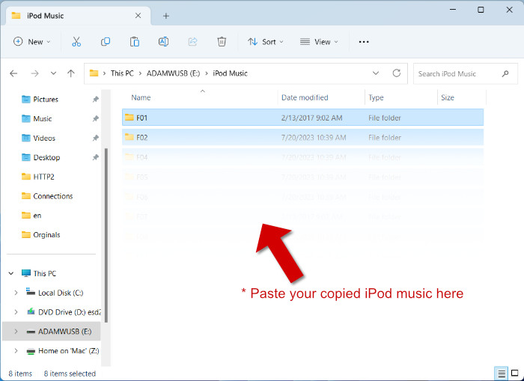Select the iPod Music tab
The width and height of the screenshot is (524, 381).
78,16
